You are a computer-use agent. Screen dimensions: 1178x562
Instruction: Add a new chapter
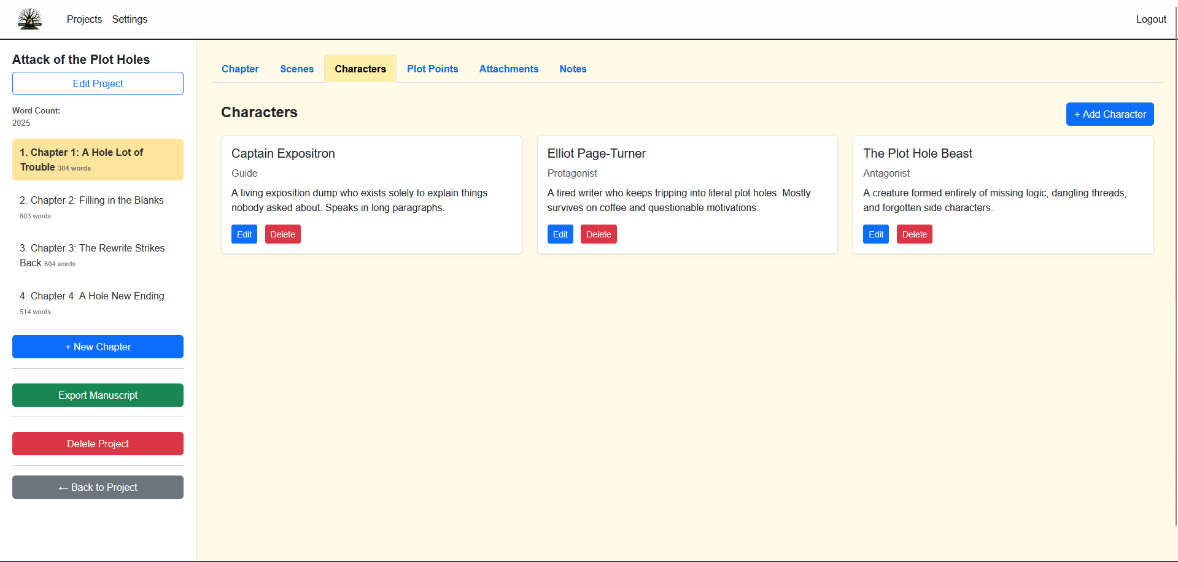98,347
